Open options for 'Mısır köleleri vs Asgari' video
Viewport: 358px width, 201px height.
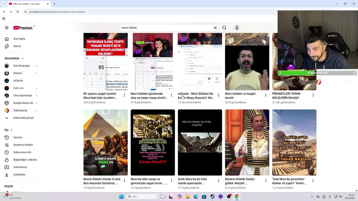tap(266, 95)
